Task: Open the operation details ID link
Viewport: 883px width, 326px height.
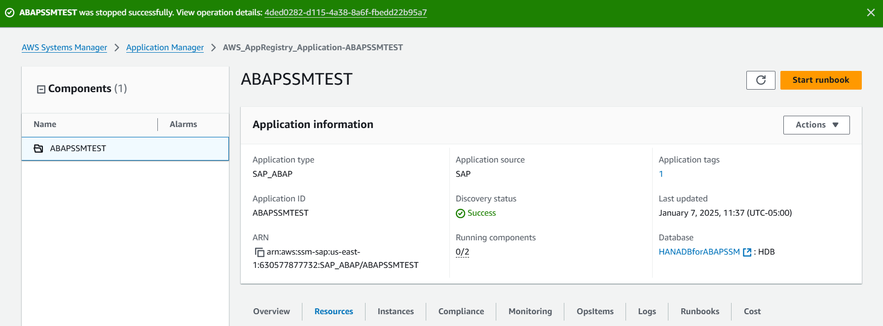Action: [345, 12]
